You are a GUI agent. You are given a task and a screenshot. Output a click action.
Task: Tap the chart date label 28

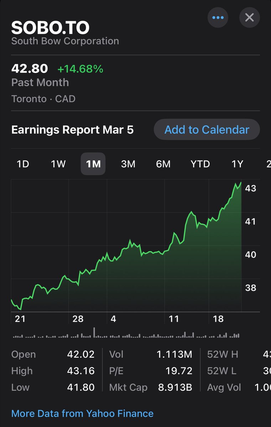pyautogui.click(x=78, y=318)
